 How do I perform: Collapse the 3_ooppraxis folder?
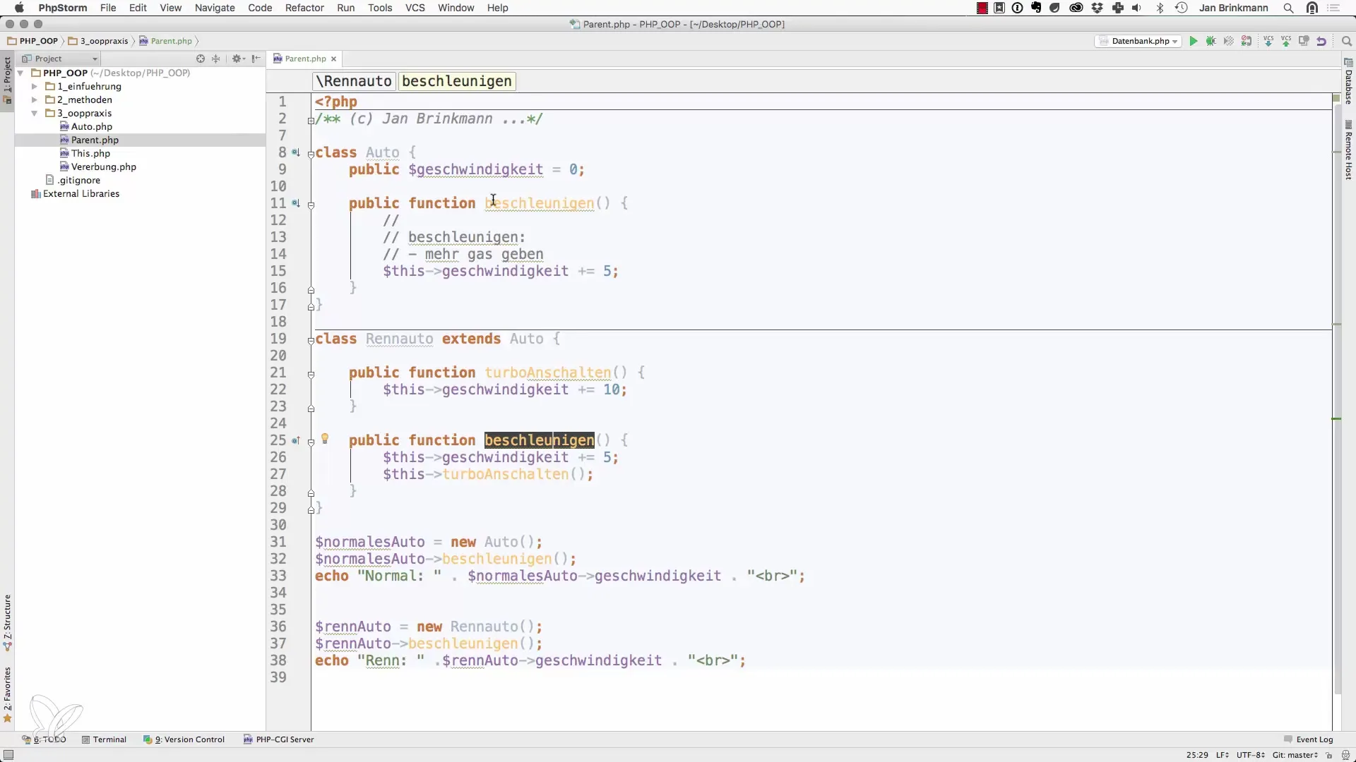[x=34, y=113]
